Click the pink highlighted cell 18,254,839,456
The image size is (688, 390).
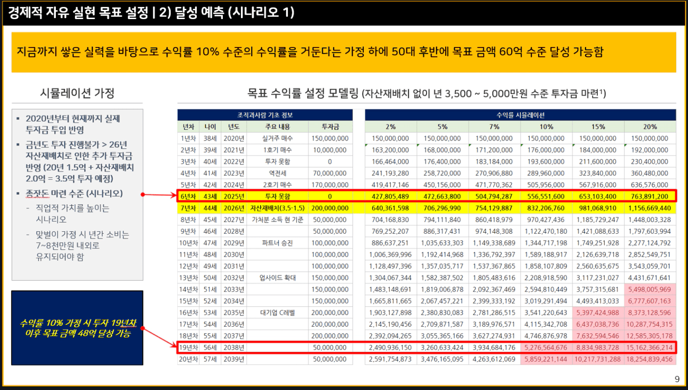click(x=650, y=359)
